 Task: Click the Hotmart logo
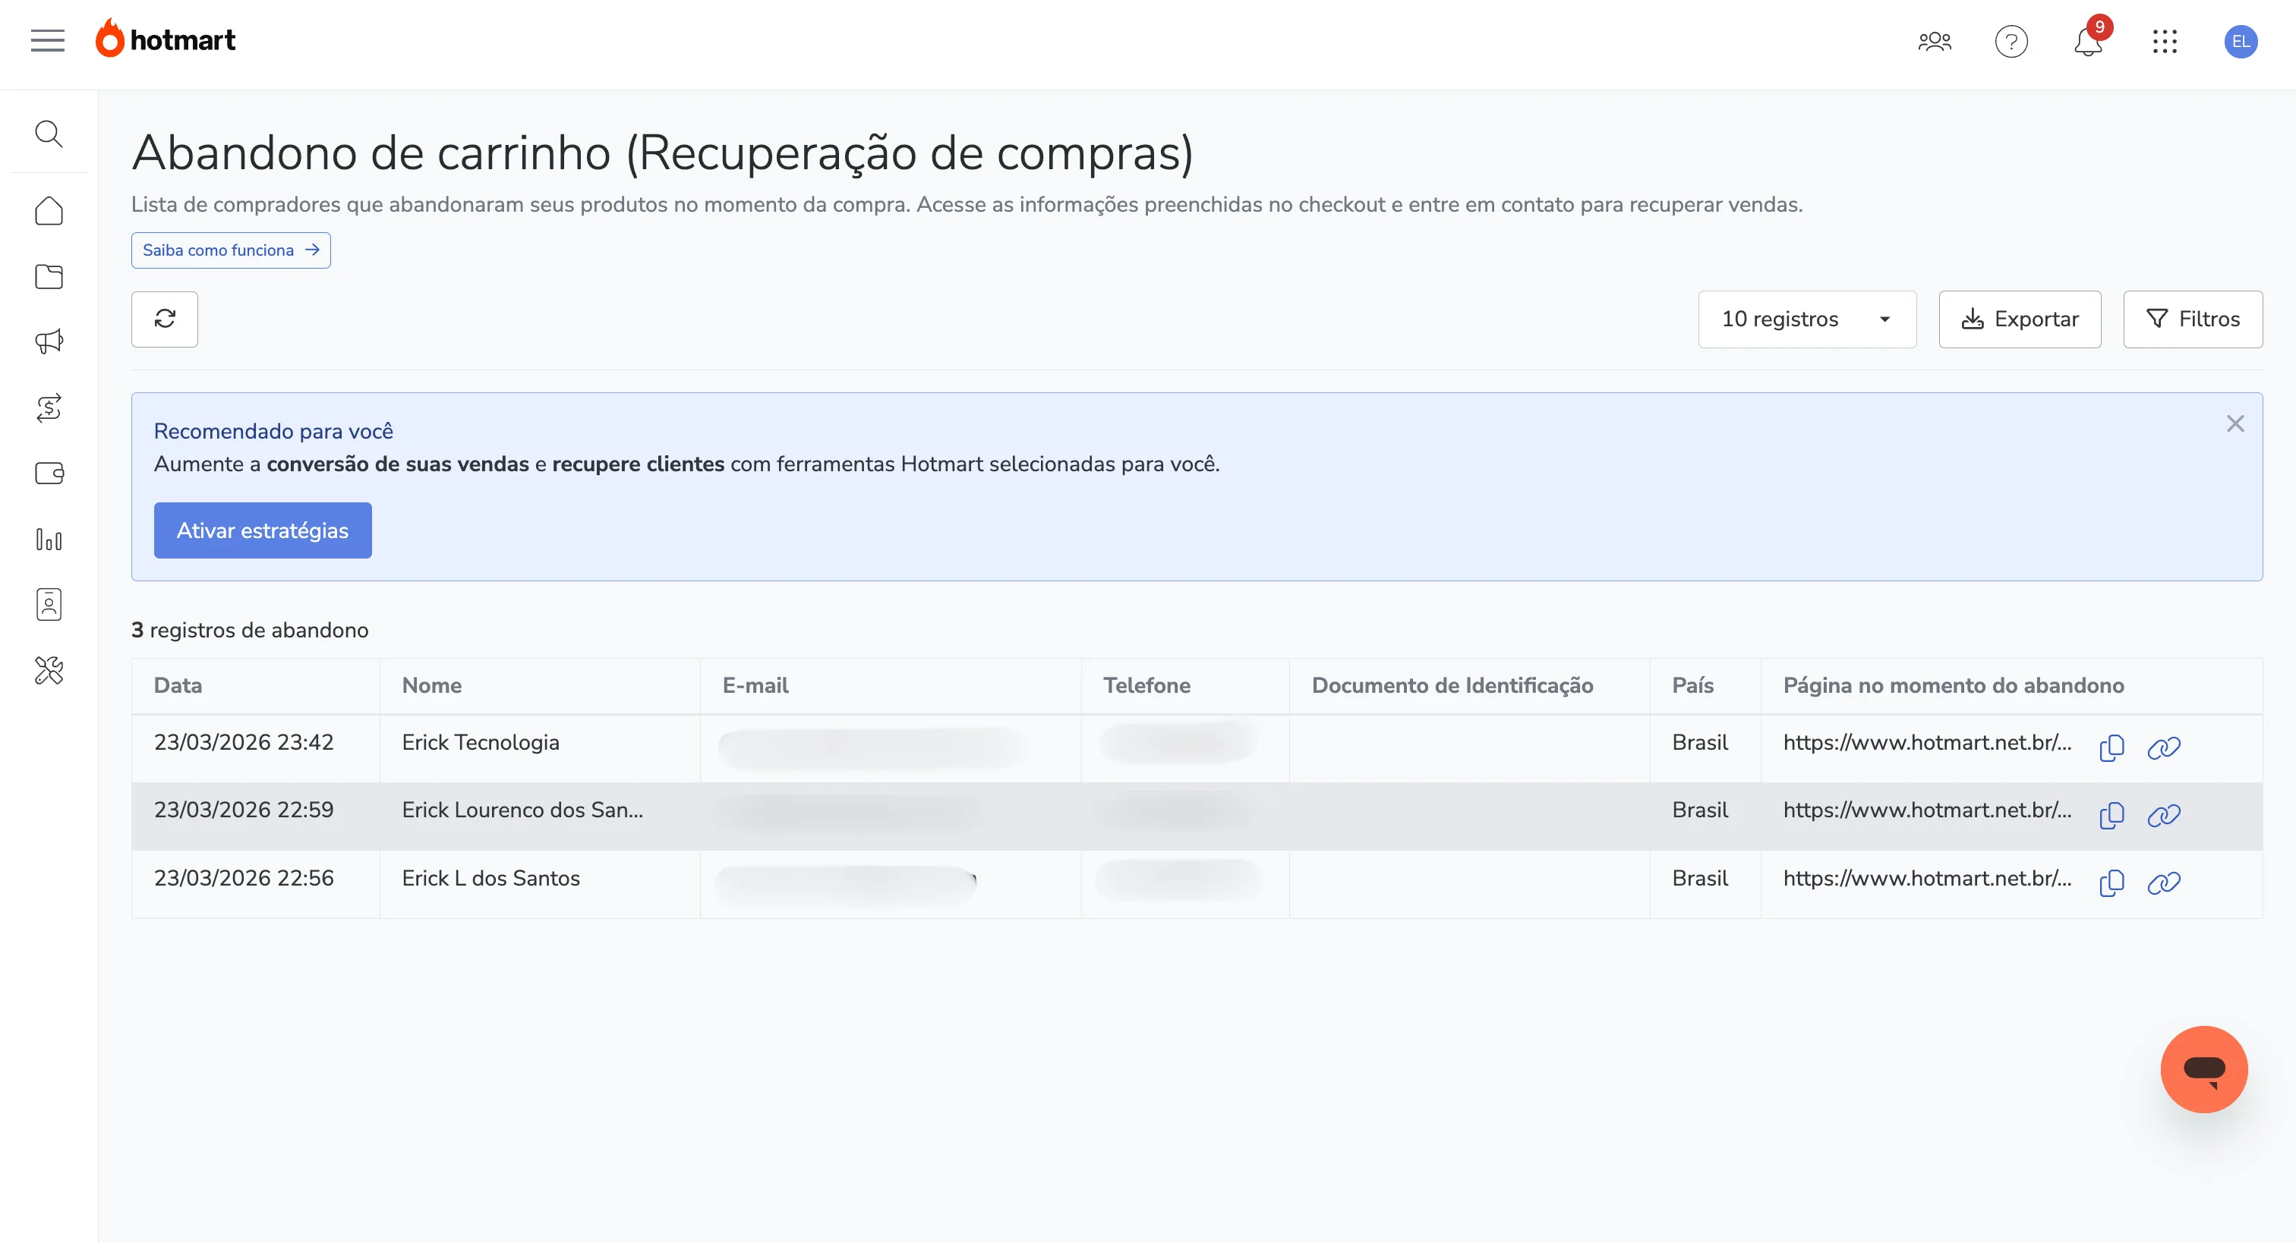165,38
